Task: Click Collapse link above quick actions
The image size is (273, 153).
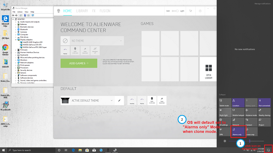Action: 222,95
